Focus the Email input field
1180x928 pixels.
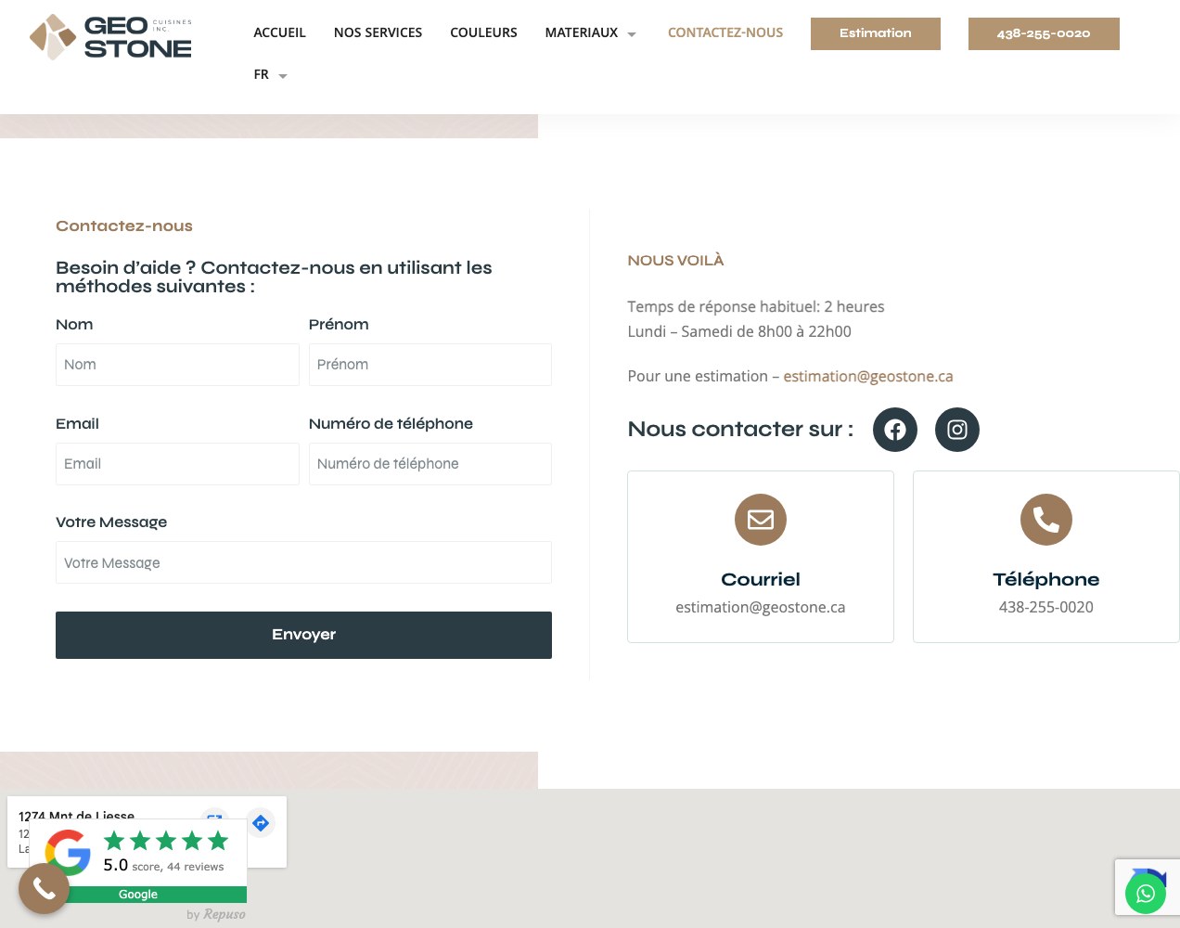click(x=177, y=464)
